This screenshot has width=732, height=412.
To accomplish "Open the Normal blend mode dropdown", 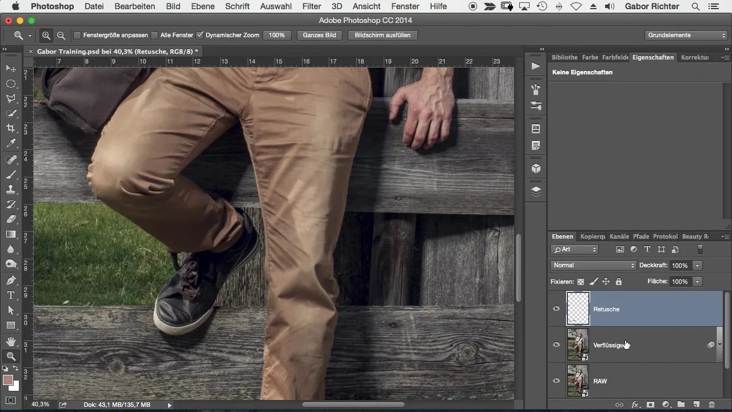I will [593, 266].
